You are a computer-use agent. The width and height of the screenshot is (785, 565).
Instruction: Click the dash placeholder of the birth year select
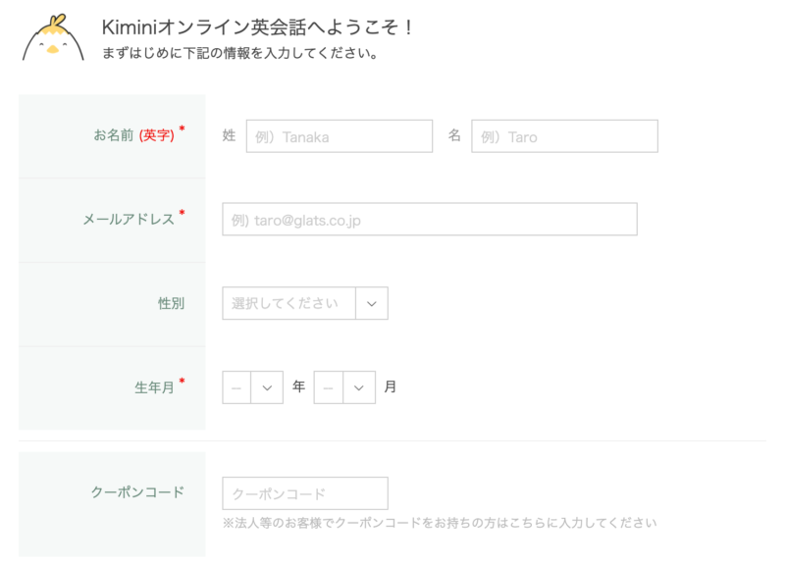point(236,387)
